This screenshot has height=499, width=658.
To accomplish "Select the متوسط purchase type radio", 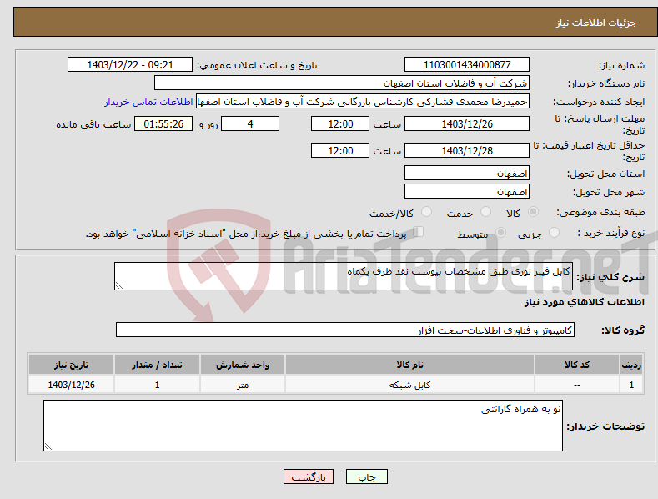I will [x=500, y=232].
